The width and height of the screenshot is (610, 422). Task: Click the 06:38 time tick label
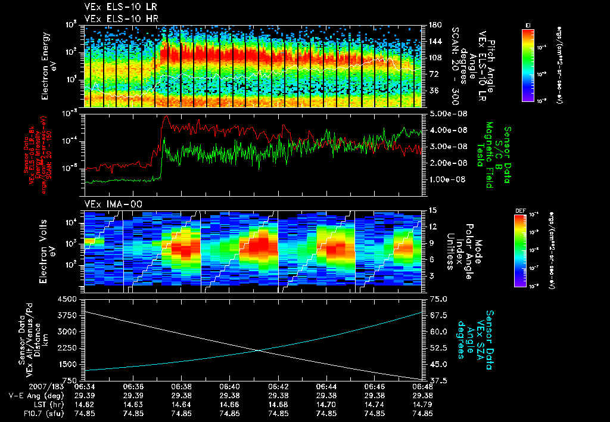[181, 387]
